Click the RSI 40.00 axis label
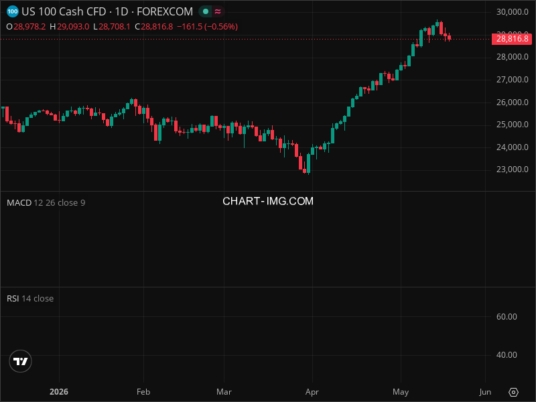Screen dimensions: 536x402 [x=507, y=355]
